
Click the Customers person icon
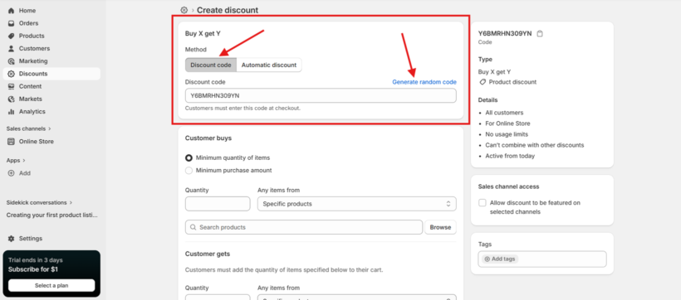click(12, 48)
